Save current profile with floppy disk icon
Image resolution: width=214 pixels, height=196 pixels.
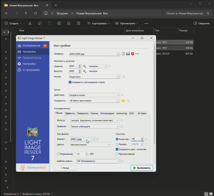(x=128, y=54)
